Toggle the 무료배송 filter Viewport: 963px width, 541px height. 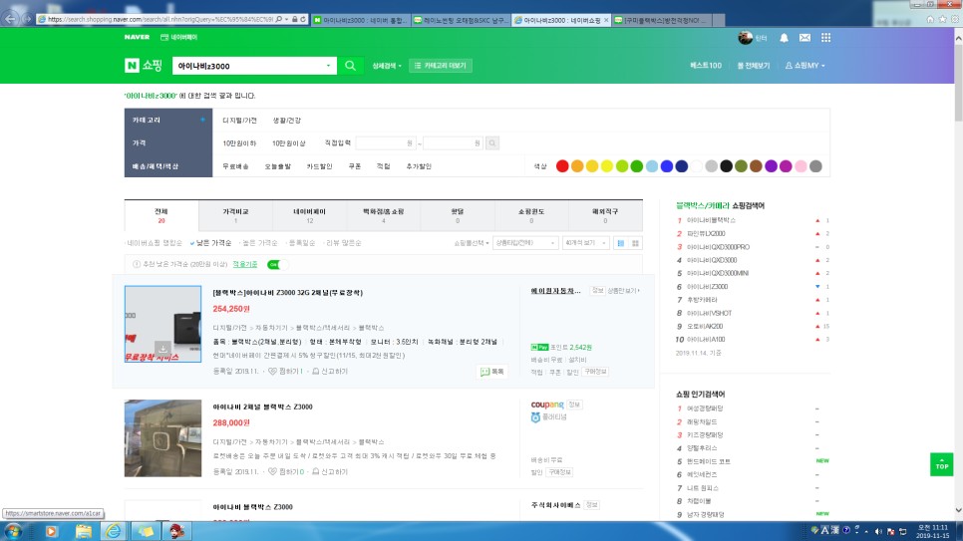pos(235,166)
